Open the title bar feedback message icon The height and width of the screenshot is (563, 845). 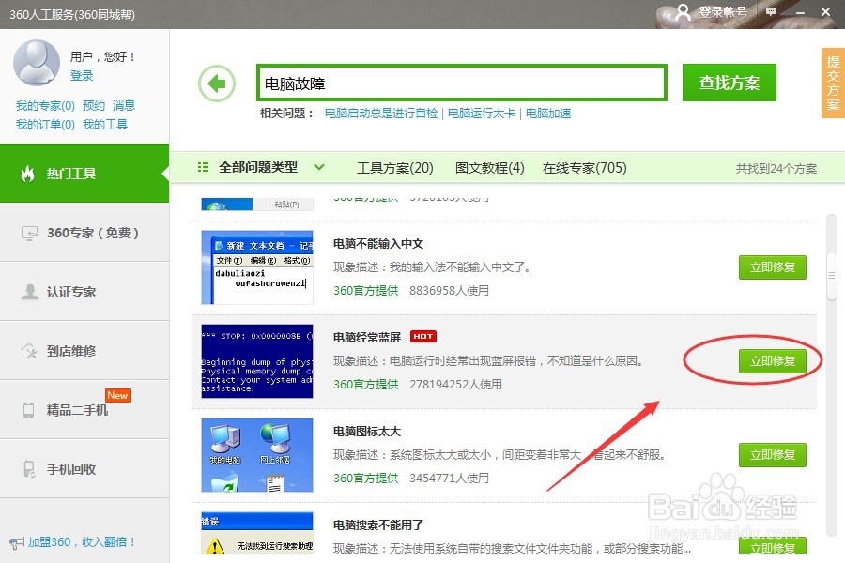tap(771, 11)
